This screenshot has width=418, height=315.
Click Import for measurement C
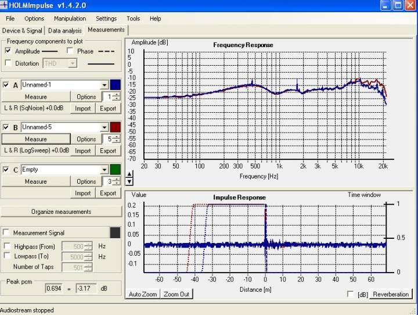tap(82, 193)
